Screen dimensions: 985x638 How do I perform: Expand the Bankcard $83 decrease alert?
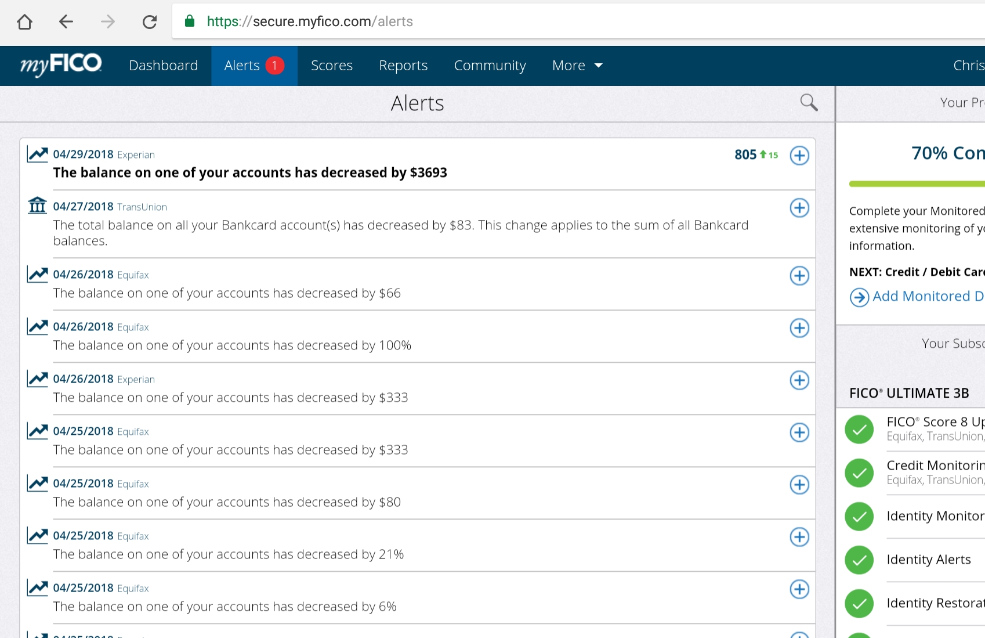click(799, 208)
